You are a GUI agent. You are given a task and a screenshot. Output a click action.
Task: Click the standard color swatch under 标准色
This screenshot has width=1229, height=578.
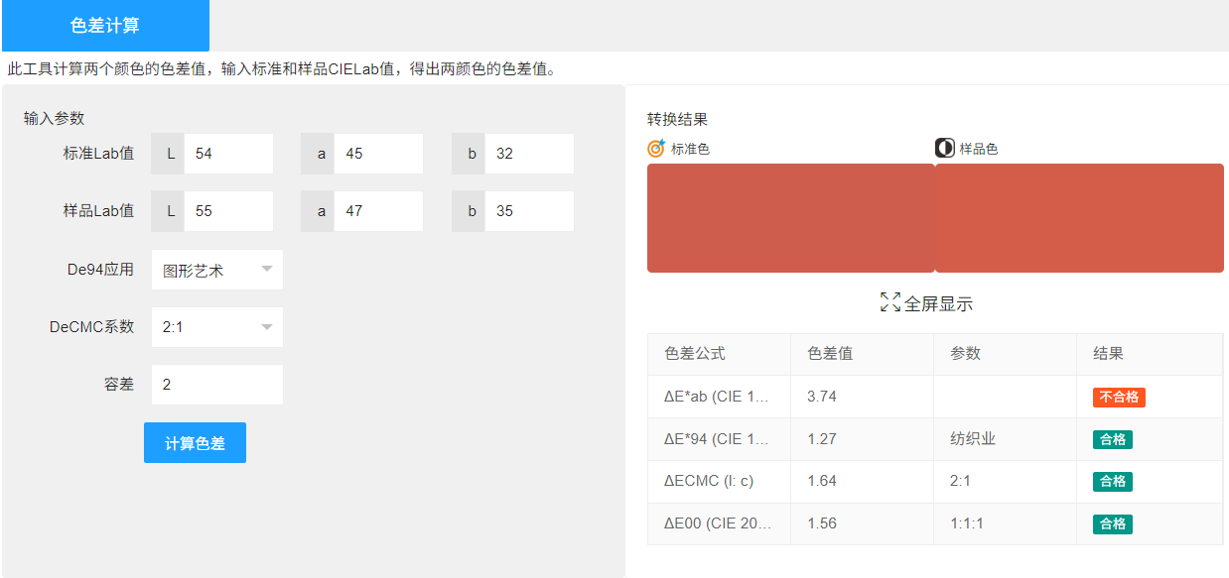789,217
